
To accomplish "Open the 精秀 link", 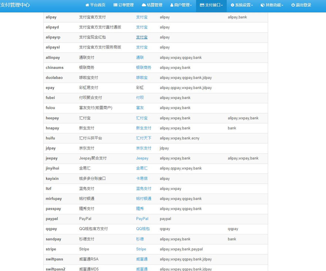I will (140, 209).
